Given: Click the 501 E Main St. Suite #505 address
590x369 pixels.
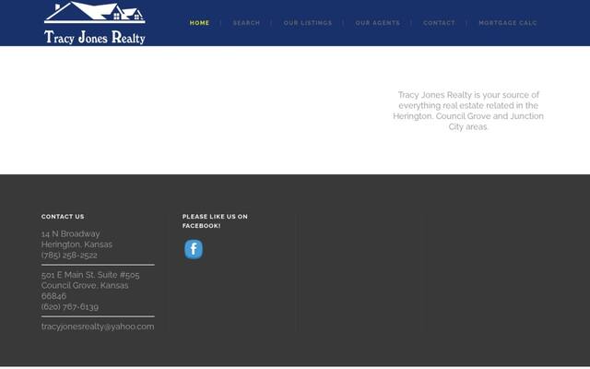Looking at the screenshot, I should (90, 275).
